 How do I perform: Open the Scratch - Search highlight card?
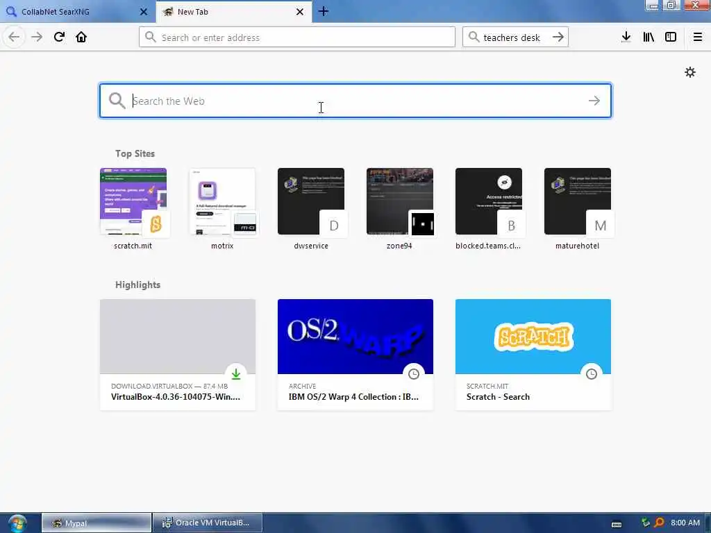pos(533,355)
